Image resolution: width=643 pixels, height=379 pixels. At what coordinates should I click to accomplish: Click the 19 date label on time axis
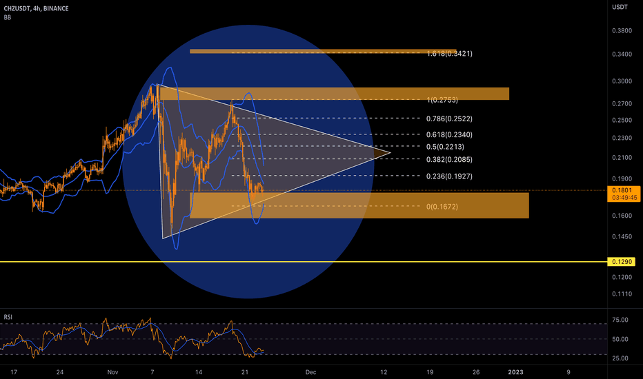coord(430,372)
